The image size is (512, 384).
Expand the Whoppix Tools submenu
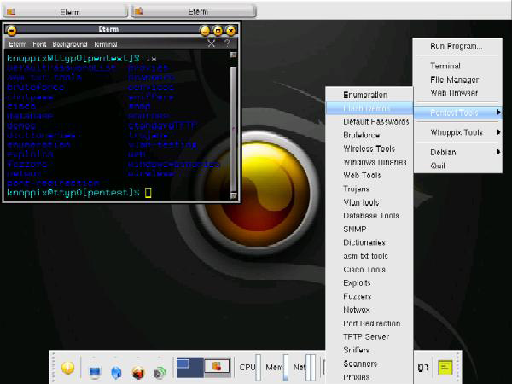coord(455,132)
